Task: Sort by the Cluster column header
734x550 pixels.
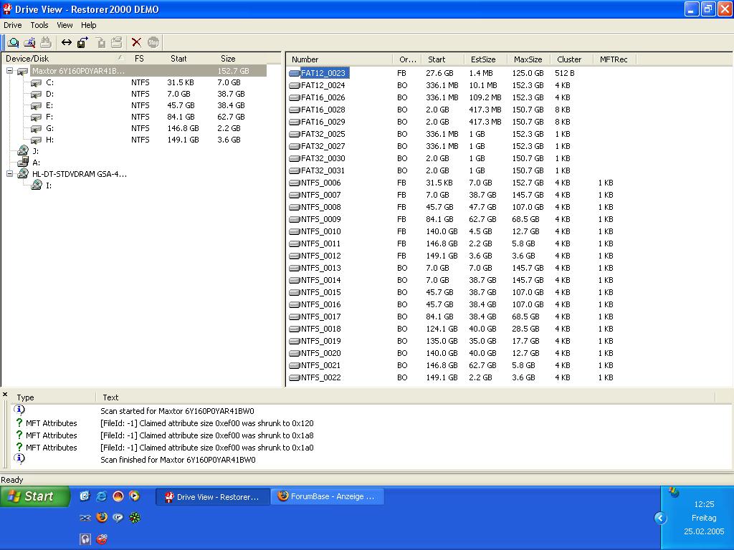Action: click(x=571, y=59)
